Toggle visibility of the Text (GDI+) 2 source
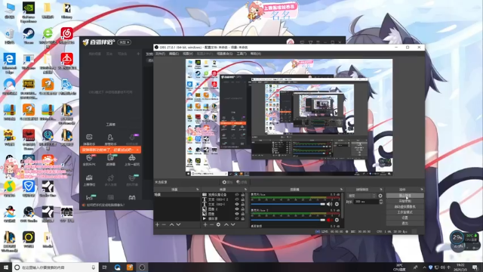This screenshot has height=272, width=483. click(237, 199)
